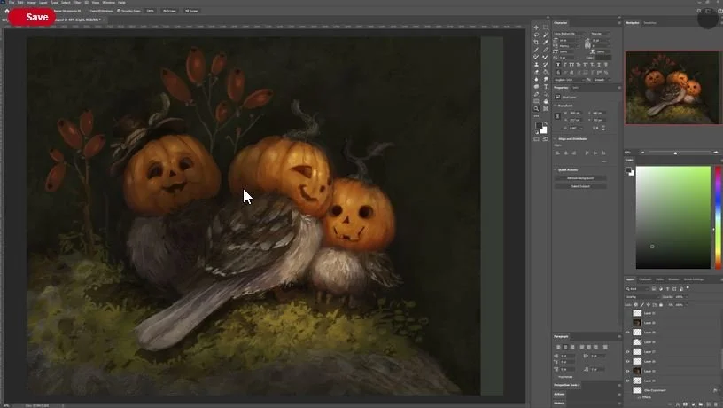Open the layer blend mode dropdown
This screenshot has height=408, width=723.
(642, 297)
